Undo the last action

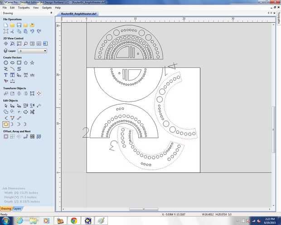point(32,31)
